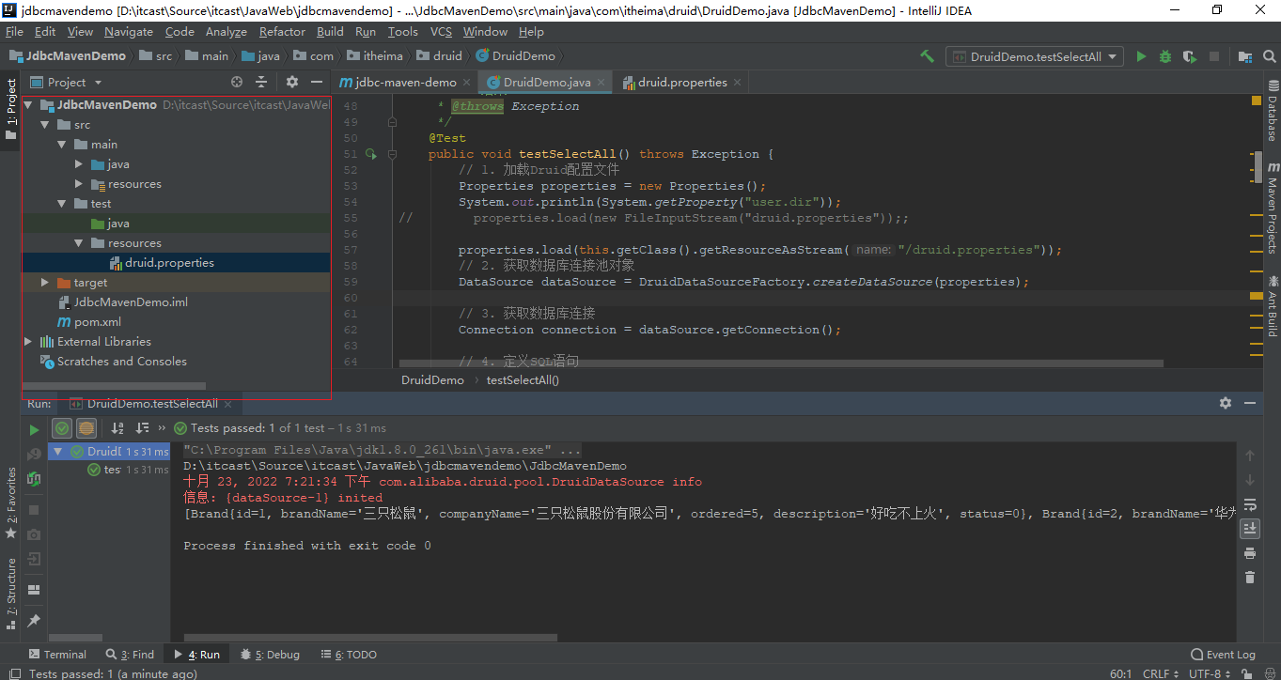
Task: Toggle the show ignored tests filter
Action: coord(86,428)
